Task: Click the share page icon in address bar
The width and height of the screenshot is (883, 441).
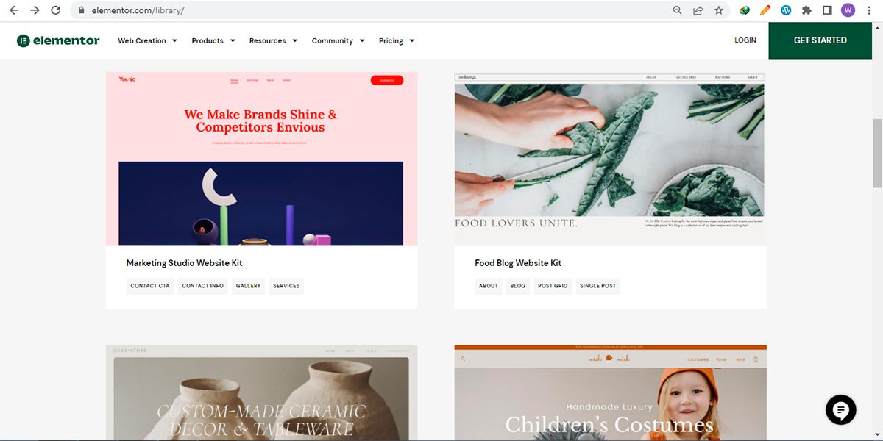Action: click(x=698, y=10)
